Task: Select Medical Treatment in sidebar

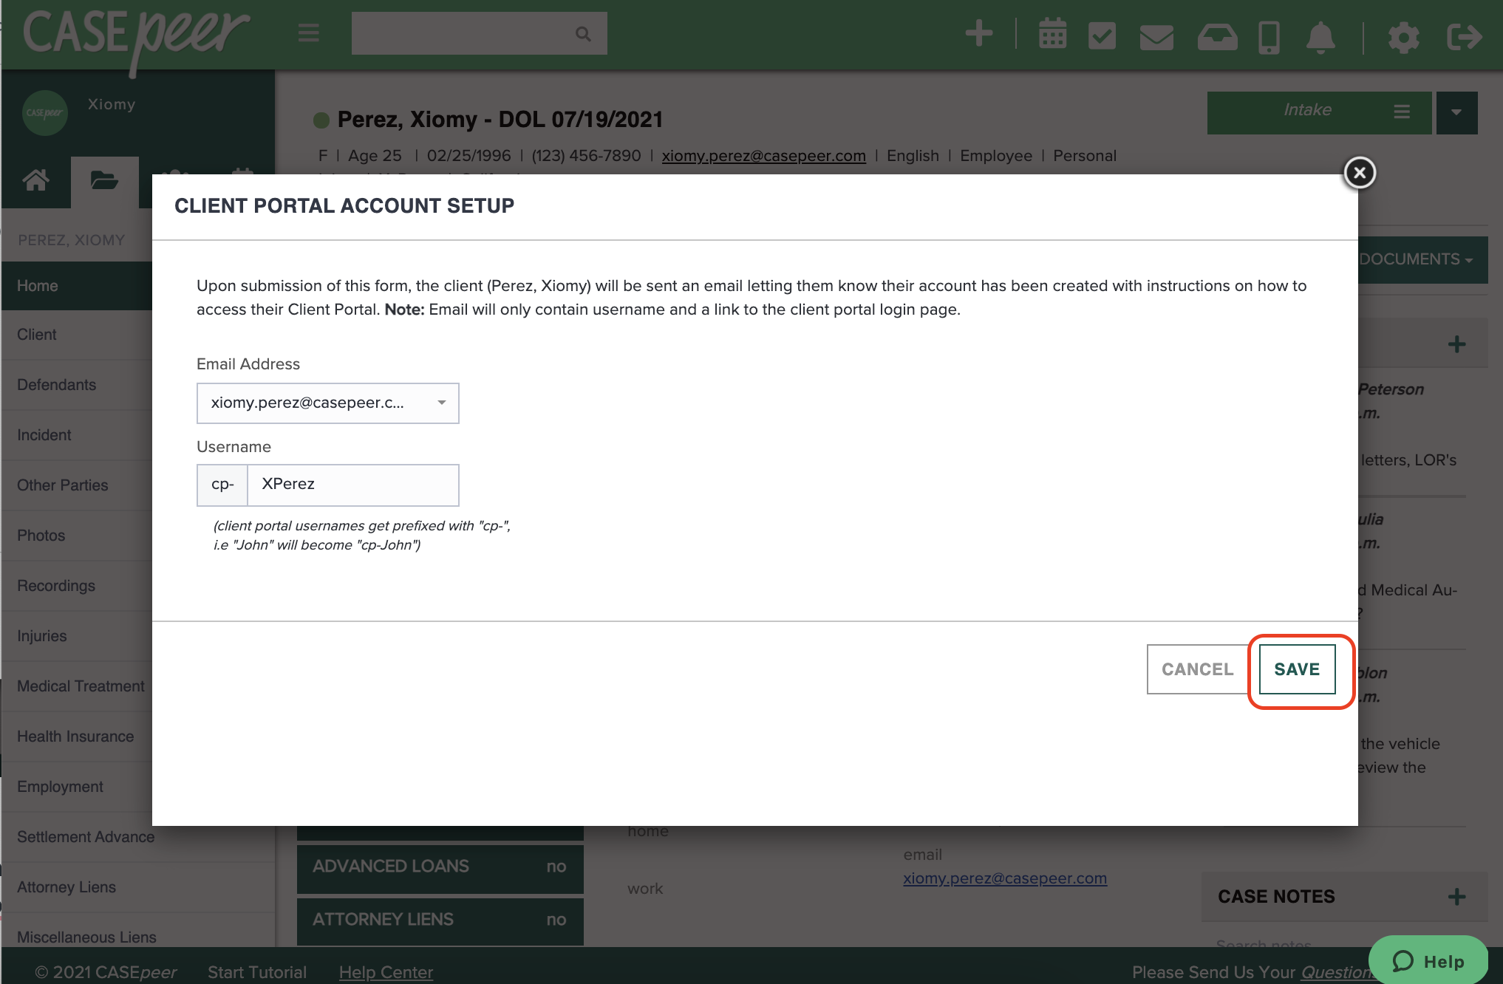Action: click(x=81, y=686)
